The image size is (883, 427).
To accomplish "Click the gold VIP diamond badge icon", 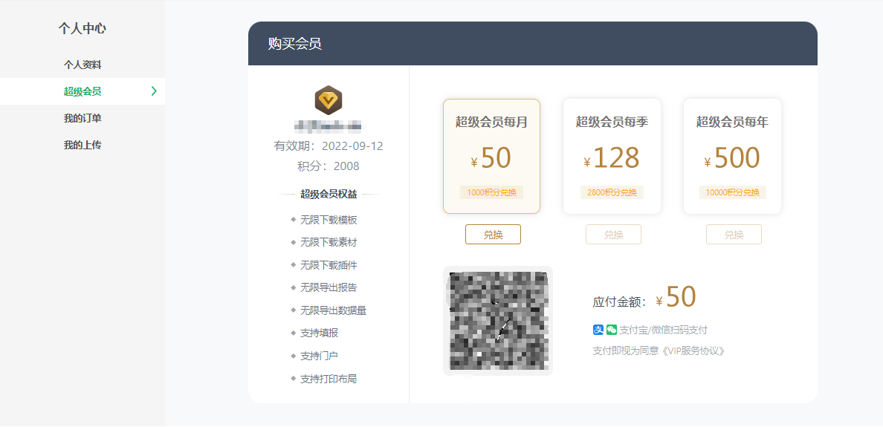I will [x=329, y=100].
